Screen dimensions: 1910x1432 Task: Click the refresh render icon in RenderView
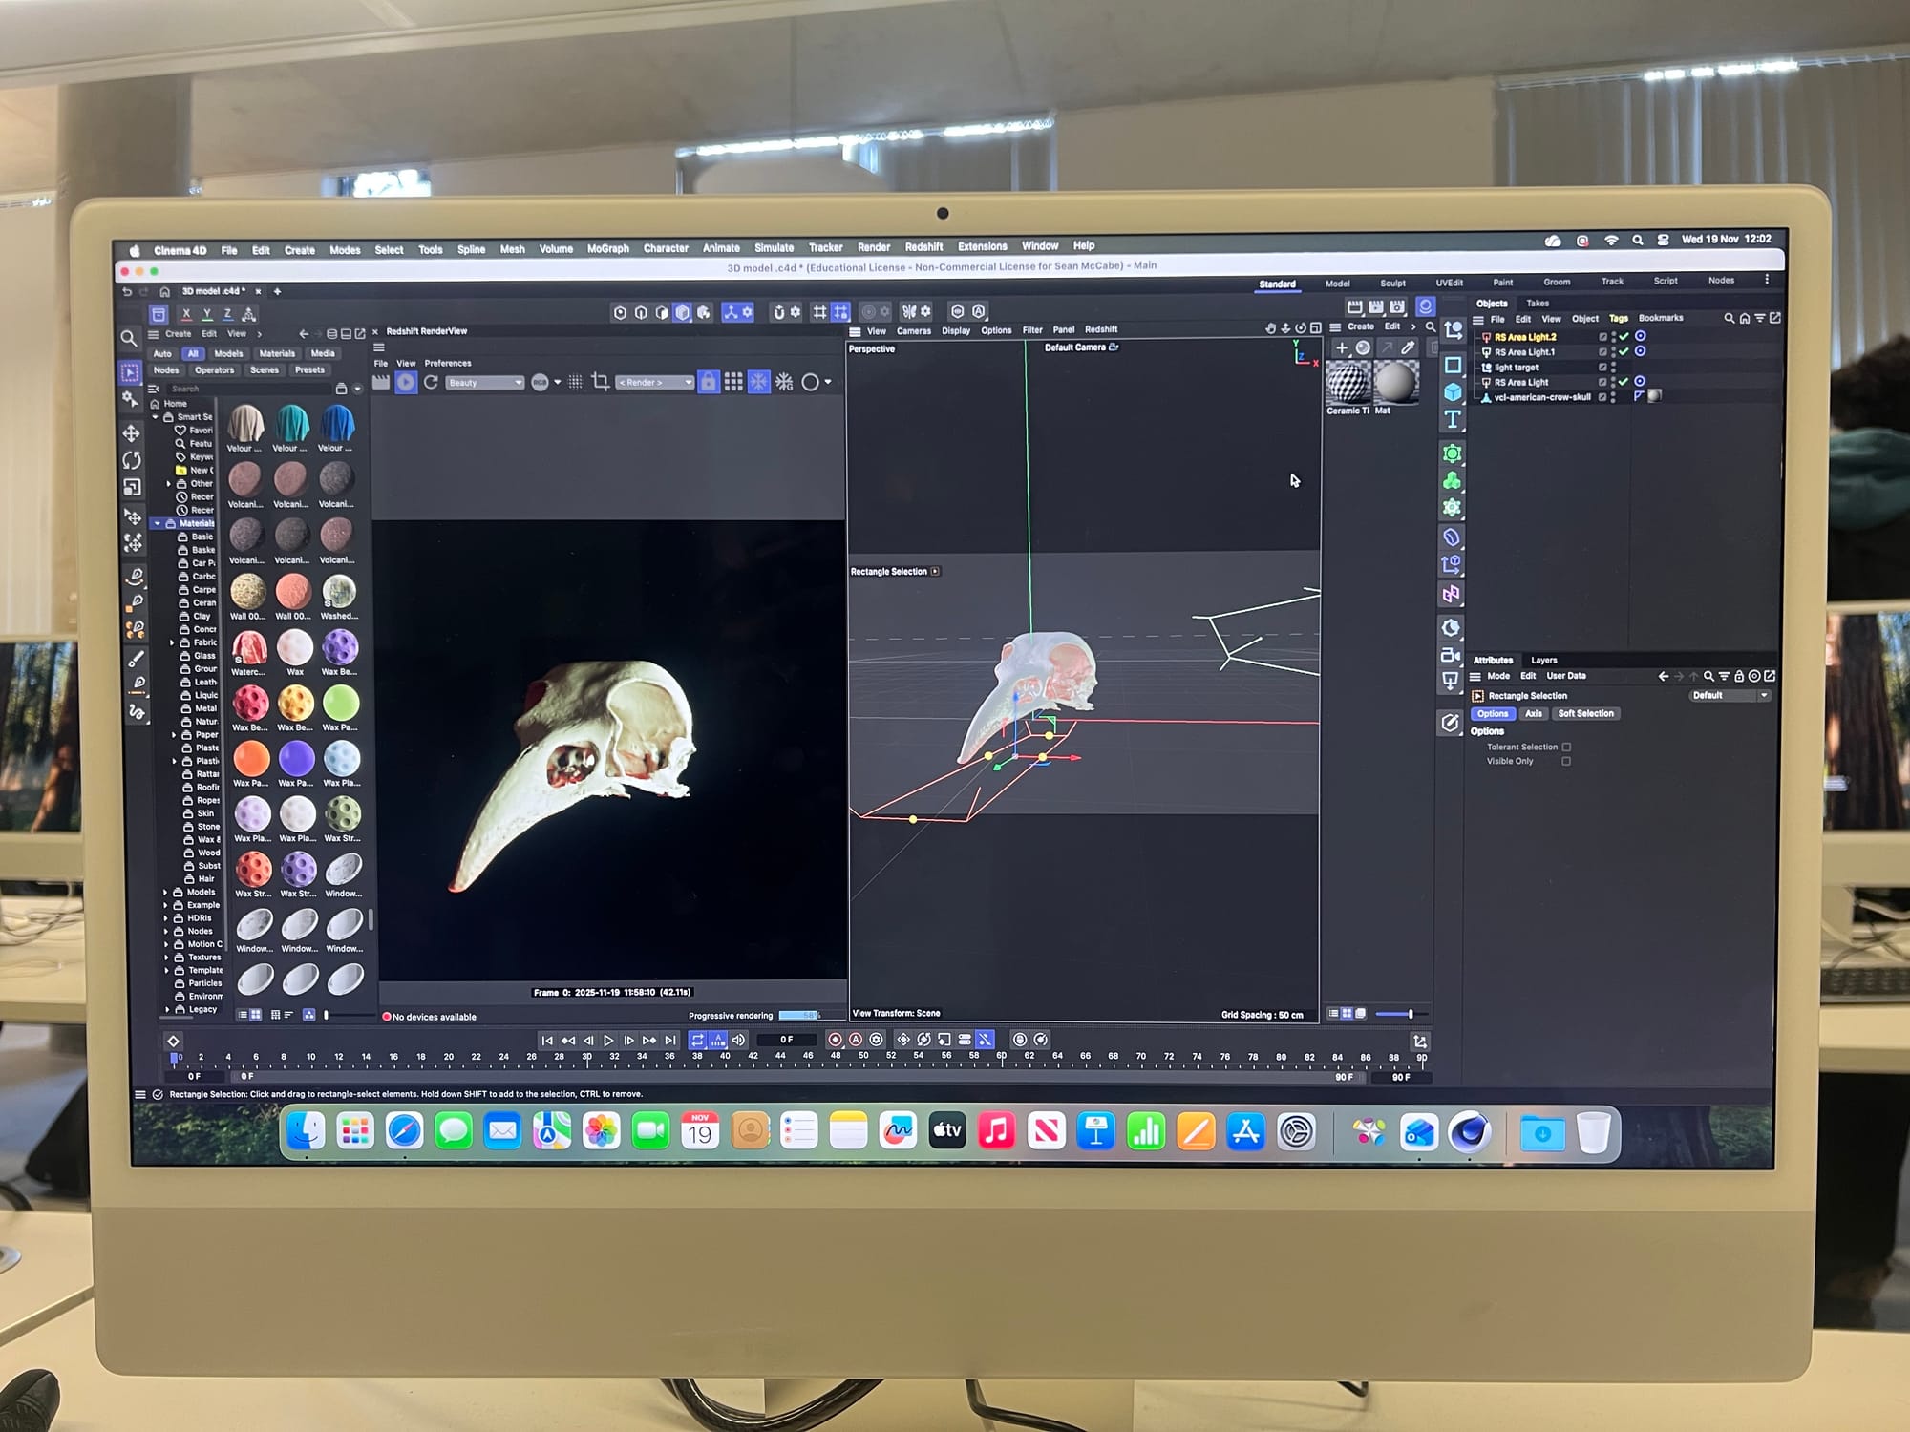(432, 382)
